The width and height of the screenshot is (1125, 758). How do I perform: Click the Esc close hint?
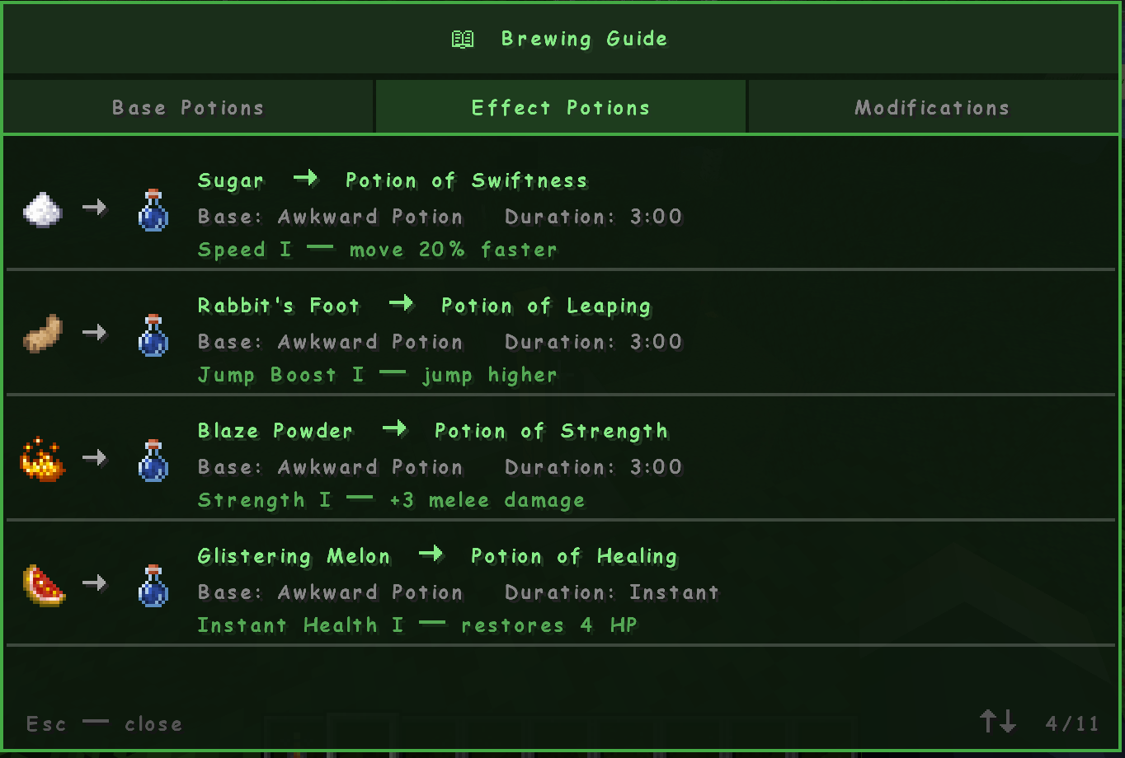[104, 723]
